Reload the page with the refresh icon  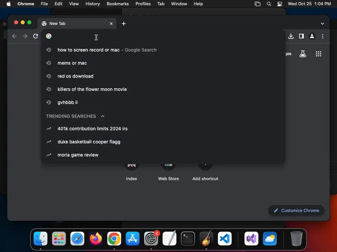pos(36,36)
